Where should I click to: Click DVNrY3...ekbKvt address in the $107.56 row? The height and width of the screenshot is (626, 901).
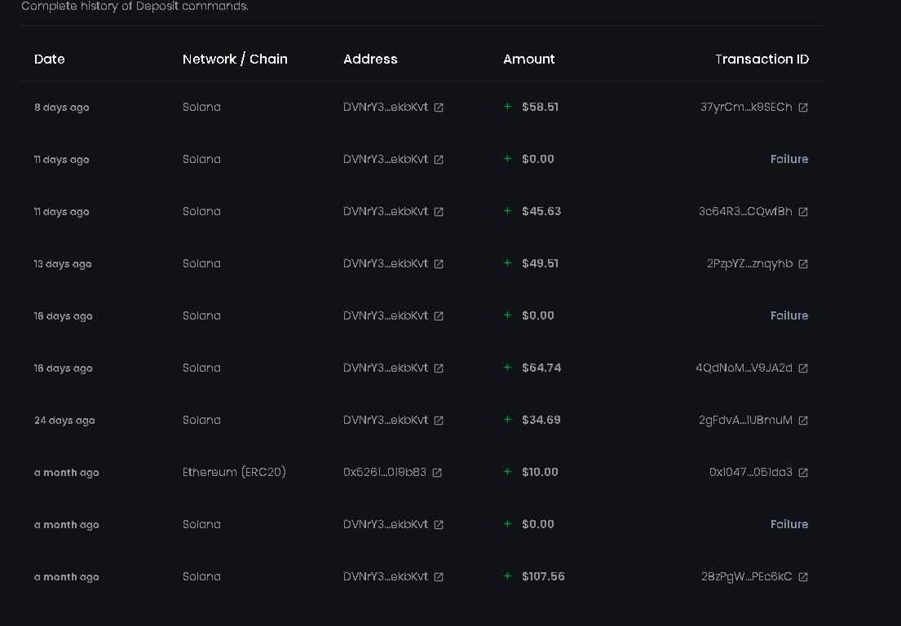[x=386, y=576]
